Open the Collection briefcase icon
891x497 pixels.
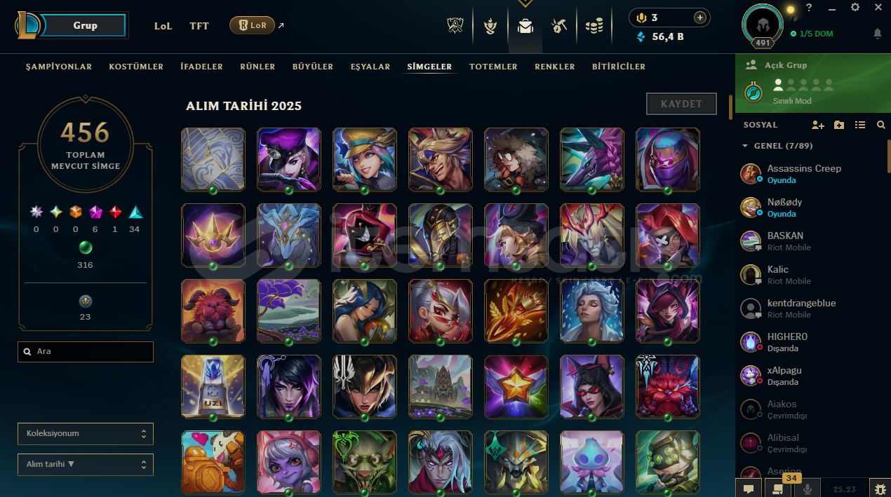coord(525,27)
